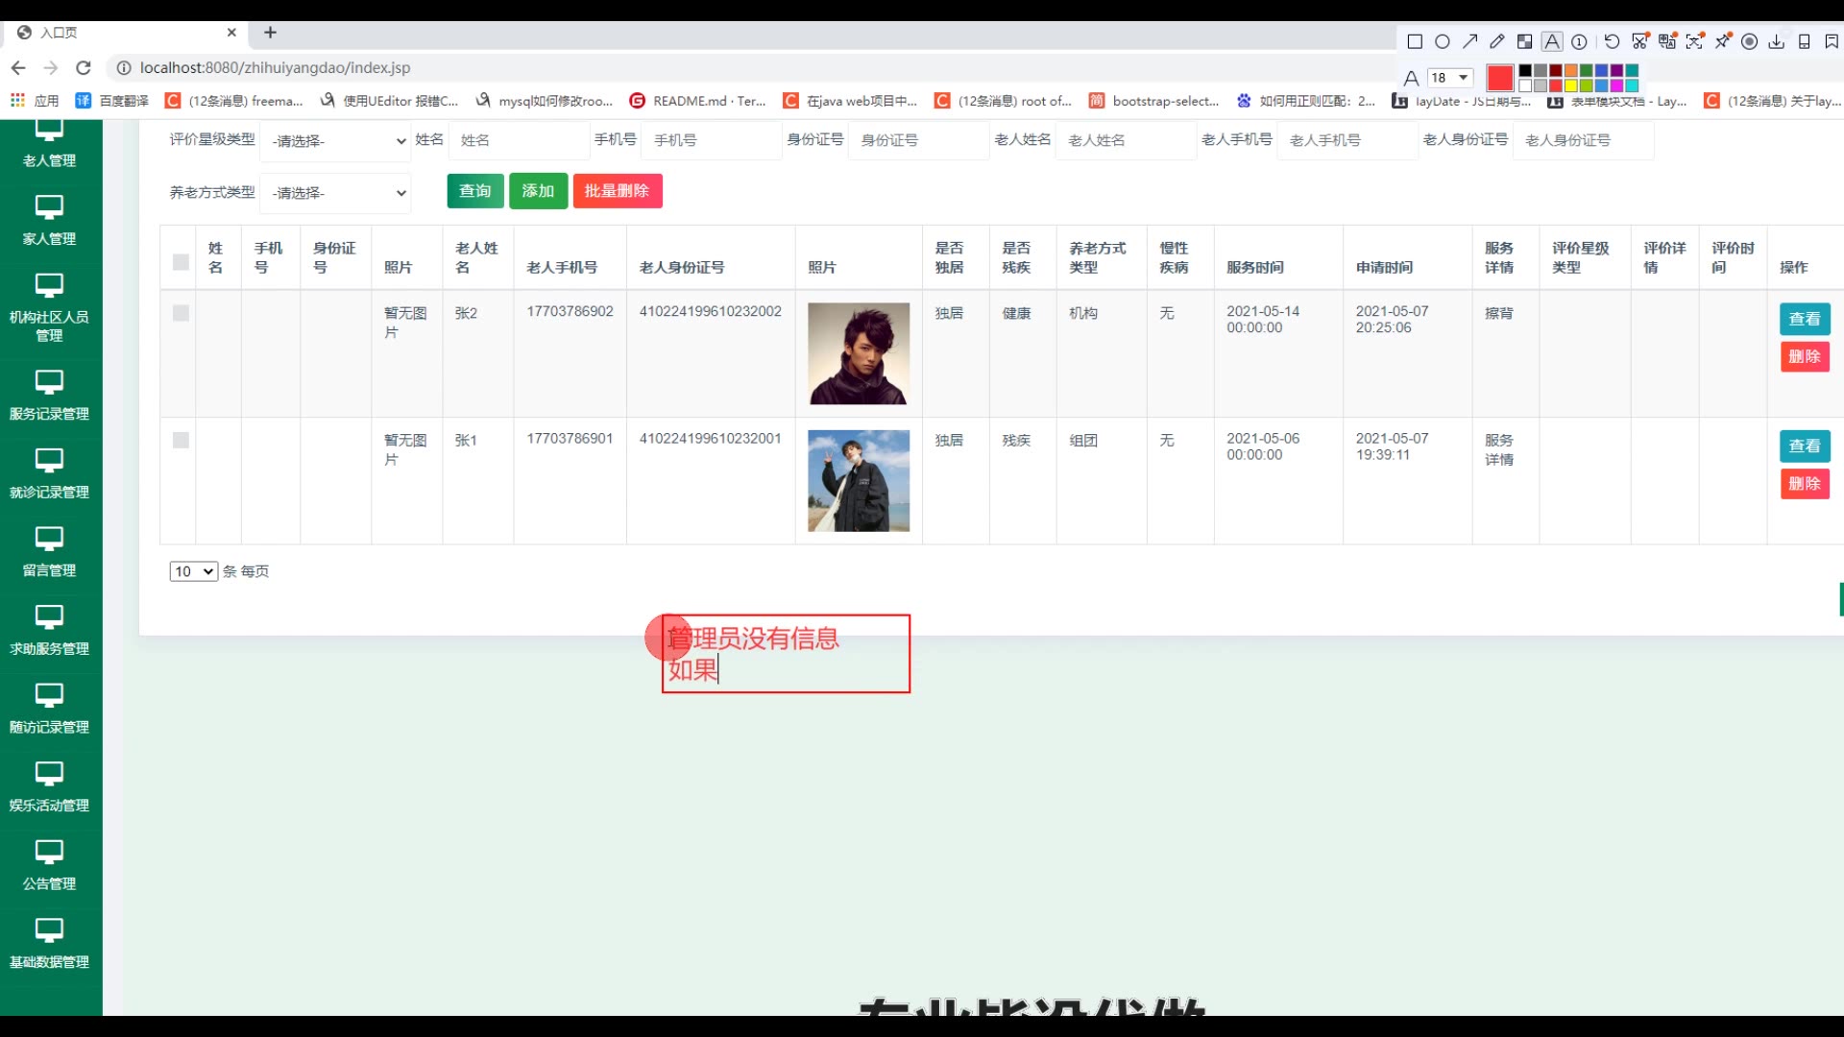Open the font size 18 dropdown

(1450, 78)
